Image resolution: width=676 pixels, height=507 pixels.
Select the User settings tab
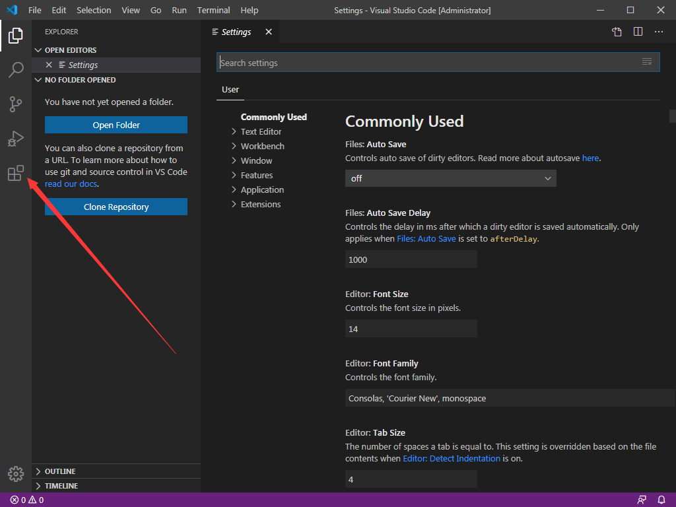point(230,89)
